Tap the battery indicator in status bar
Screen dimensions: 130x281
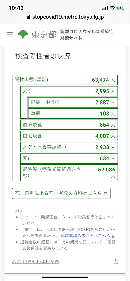coord(120,8)
